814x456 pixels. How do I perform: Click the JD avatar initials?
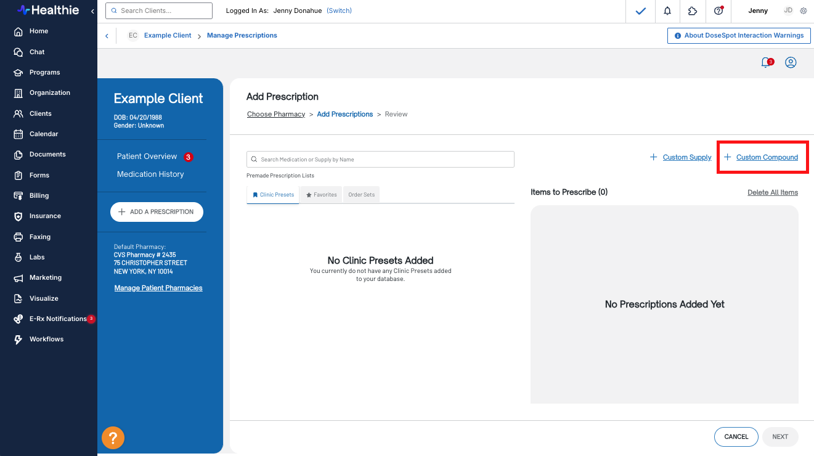[x=788, y=11]
